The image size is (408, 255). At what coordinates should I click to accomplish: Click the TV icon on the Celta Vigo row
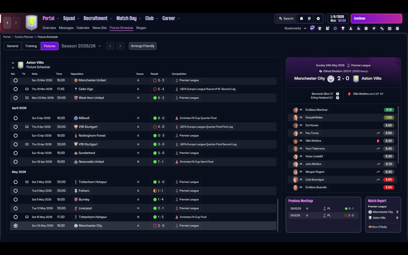pyautogui.click(x=27, y=89)
